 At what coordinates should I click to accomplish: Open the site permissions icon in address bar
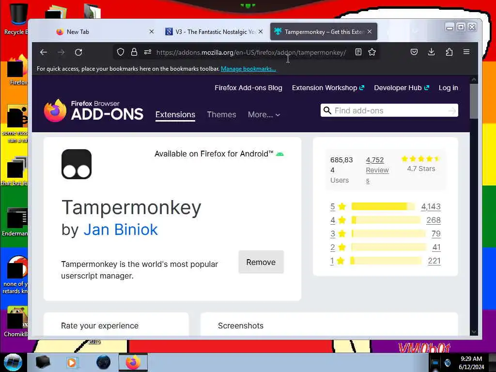(148, 52)
